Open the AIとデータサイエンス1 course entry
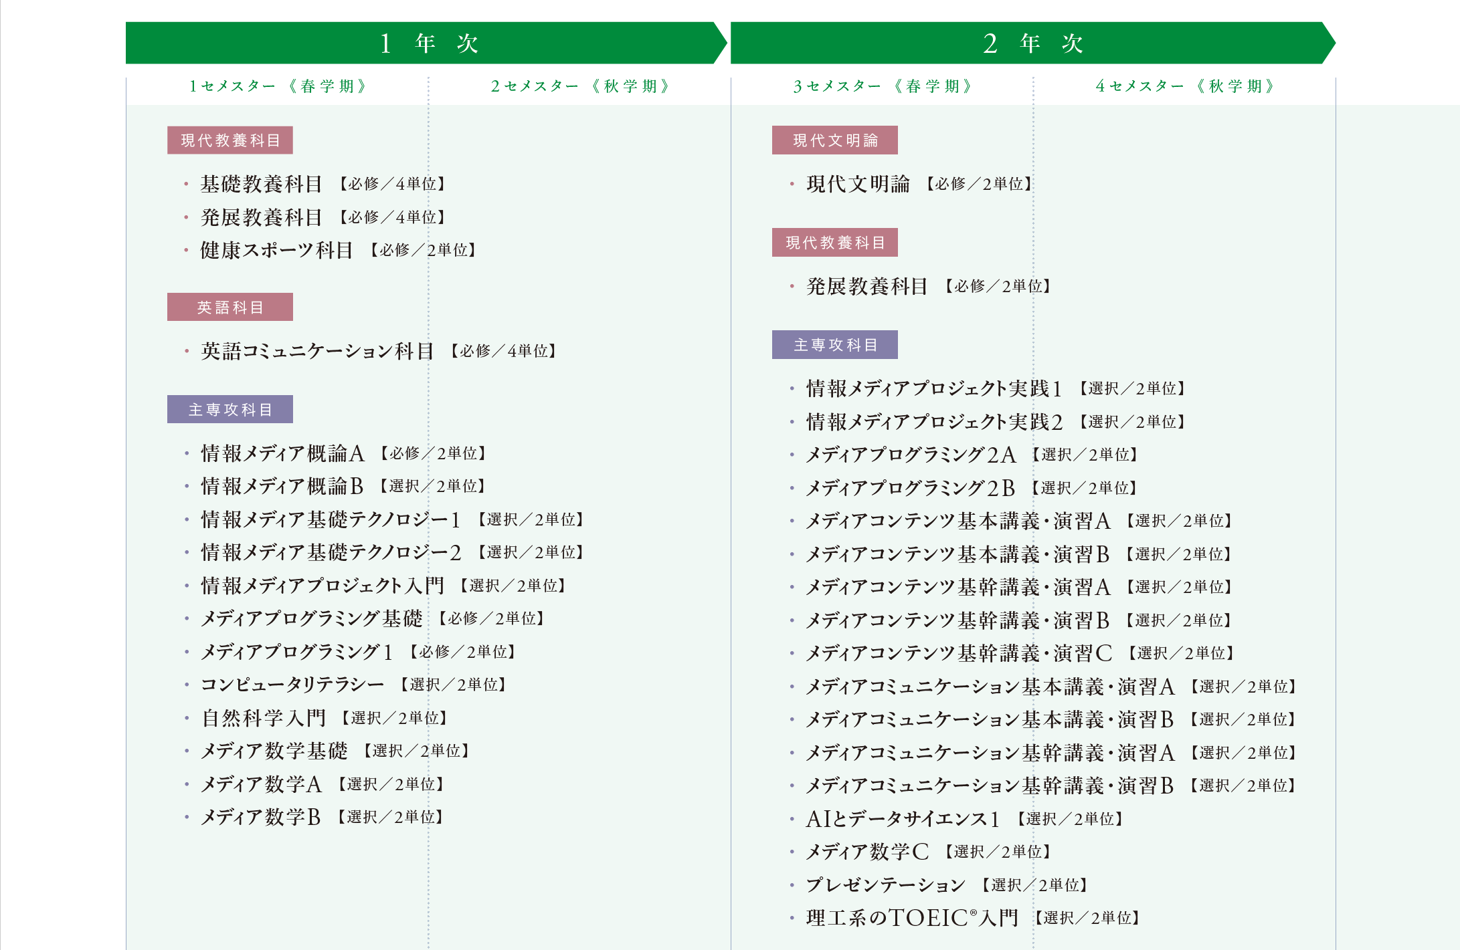This screenshot has height=950, width=1460. pyautogui.click(x=964, y=819)
